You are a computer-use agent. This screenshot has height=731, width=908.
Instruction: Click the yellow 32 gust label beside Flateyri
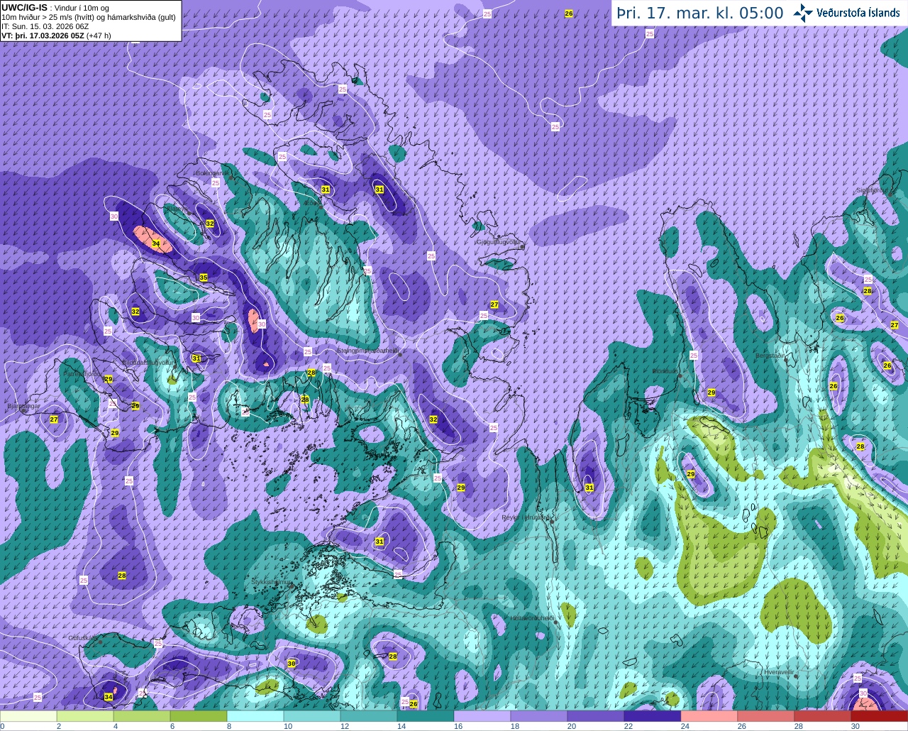coord(210,224)
